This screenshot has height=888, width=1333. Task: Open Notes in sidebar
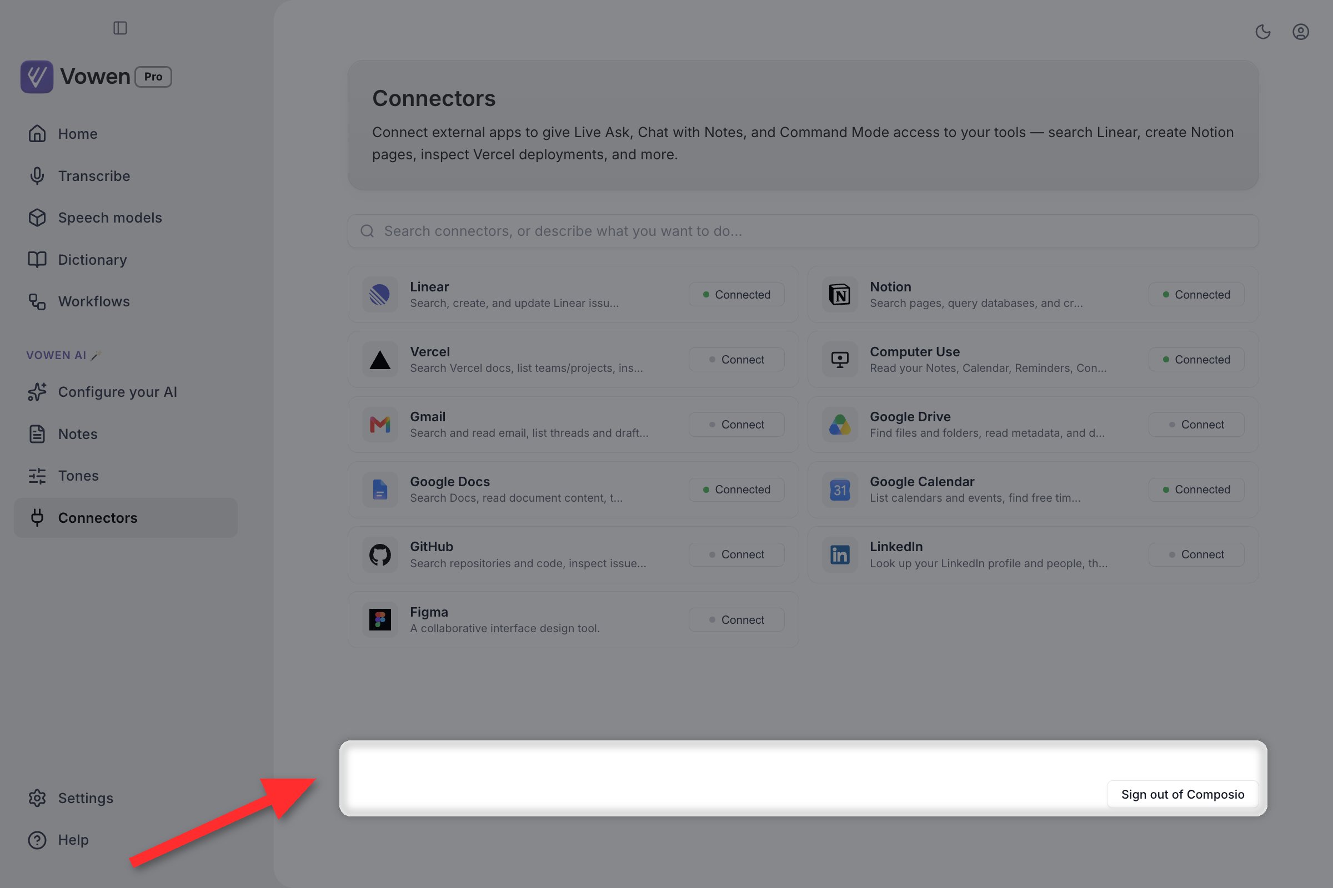126,434
